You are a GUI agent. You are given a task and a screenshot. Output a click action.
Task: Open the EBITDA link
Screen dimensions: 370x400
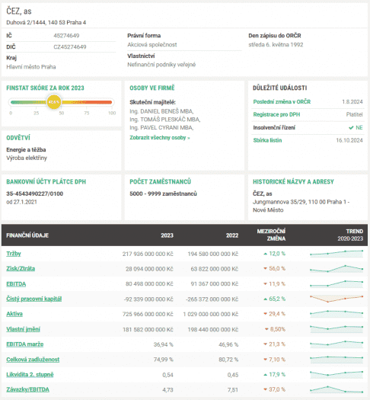(x=16, y=284)
